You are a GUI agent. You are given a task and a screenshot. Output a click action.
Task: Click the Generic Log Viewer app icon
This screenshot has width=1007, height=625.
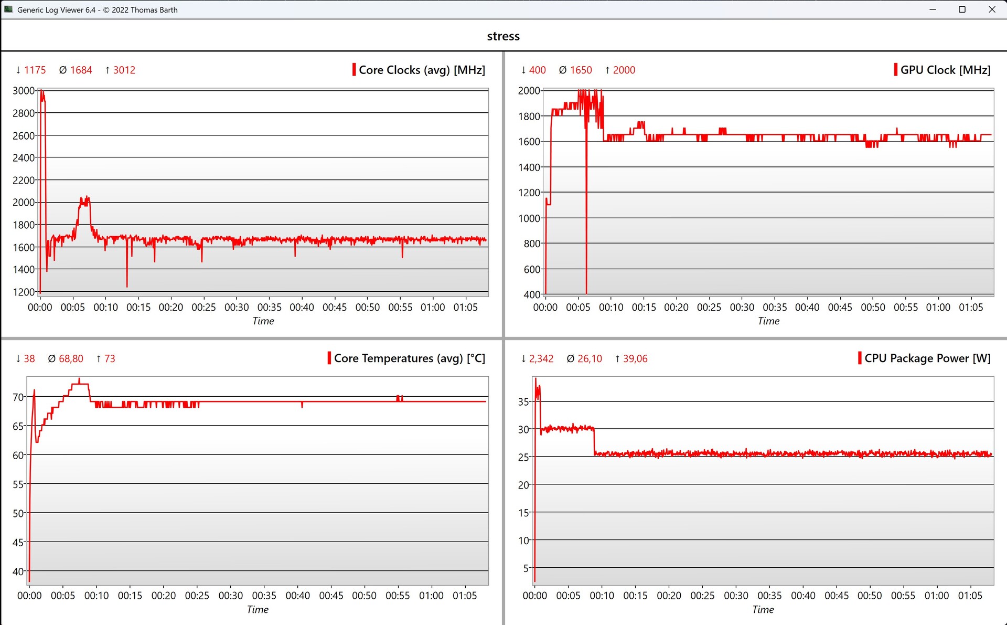[x=8, y=9]
